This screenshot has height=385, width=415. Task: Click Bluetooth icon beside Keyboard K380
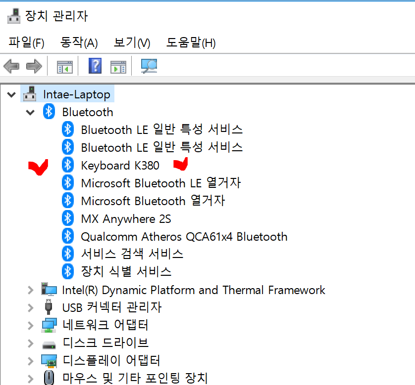coord(68,165)
